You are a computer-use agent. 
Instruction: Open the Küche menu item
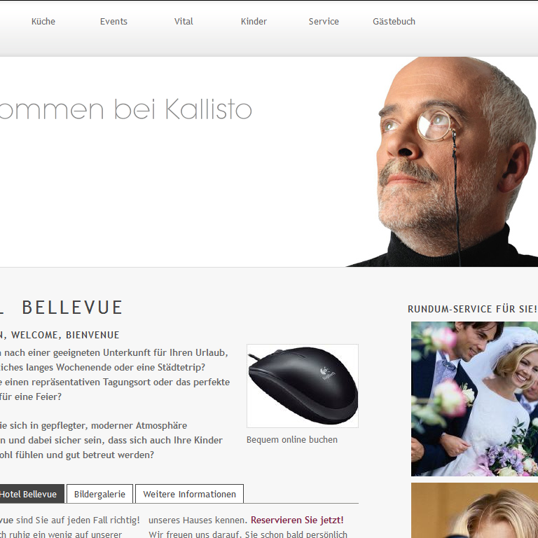point(43,22)
